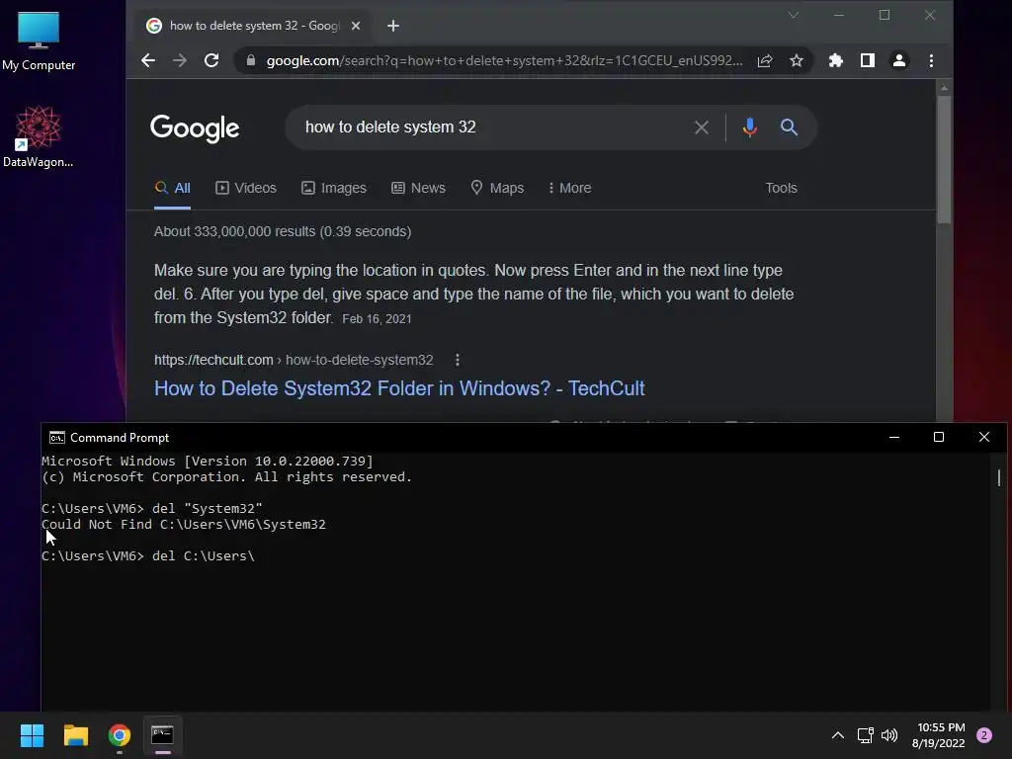Switch to Images results tab

[x=334, y=188]
